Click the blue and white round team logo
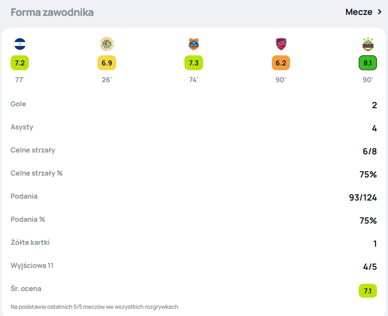 point(20,44)
